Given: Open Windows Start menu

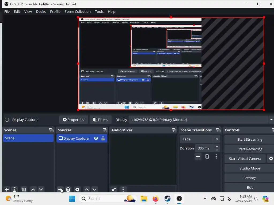Looking at the screenshot, I should 72,199.
